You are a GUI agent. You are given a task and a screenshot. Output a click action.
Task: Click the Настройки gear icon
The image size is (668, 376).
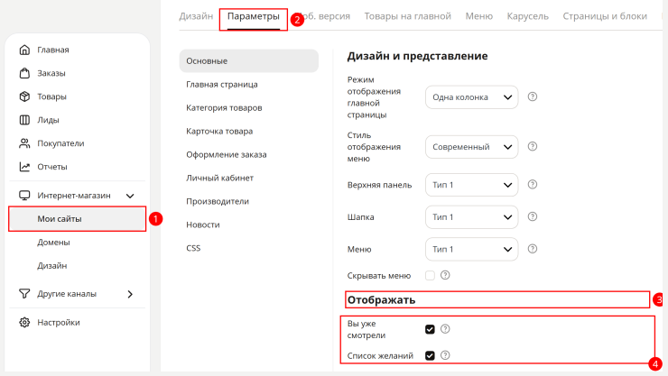pyautogui.click(x=24, y=323)
